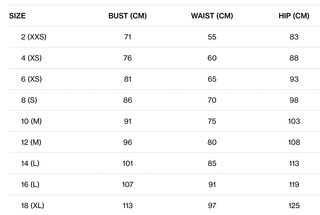This screenshot has width=320, height=215.
Task: Click the SIZE column header
Action: pyautogui.click(x=17, y=16)
